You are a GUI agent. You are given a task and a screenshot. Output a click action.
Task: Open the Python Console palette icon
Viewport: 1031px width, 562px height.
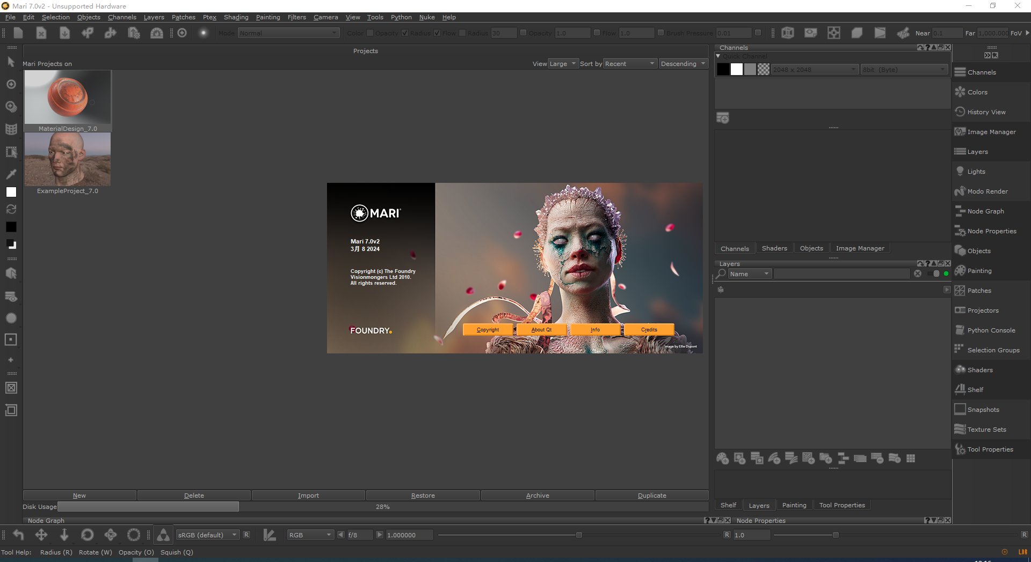pyautogui.click(x=960, y=330)
